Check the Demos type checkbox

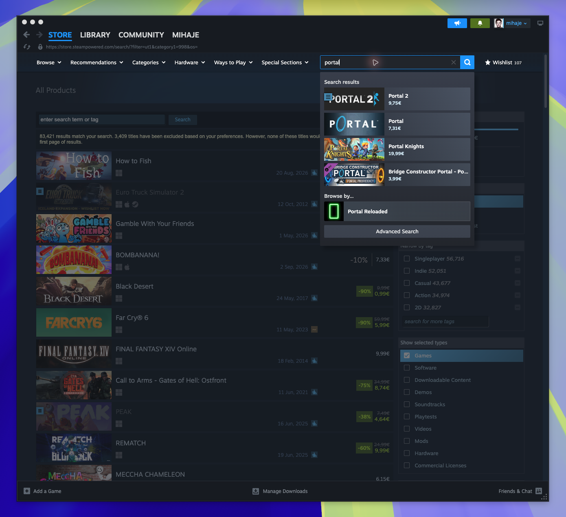pyautogui.click(x=406, y=392)
